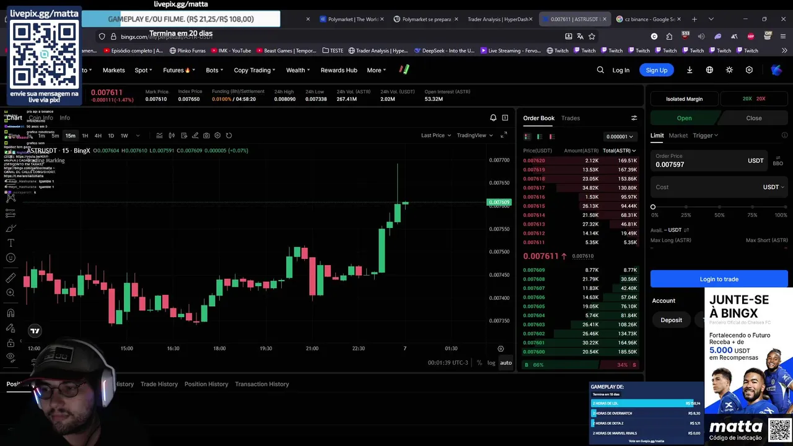Take a chart snapshot with the camera icon
This screenshot has width=793, height=446.
coord(206,136)
